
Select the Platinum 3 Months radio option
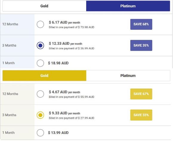click(40, 45)
